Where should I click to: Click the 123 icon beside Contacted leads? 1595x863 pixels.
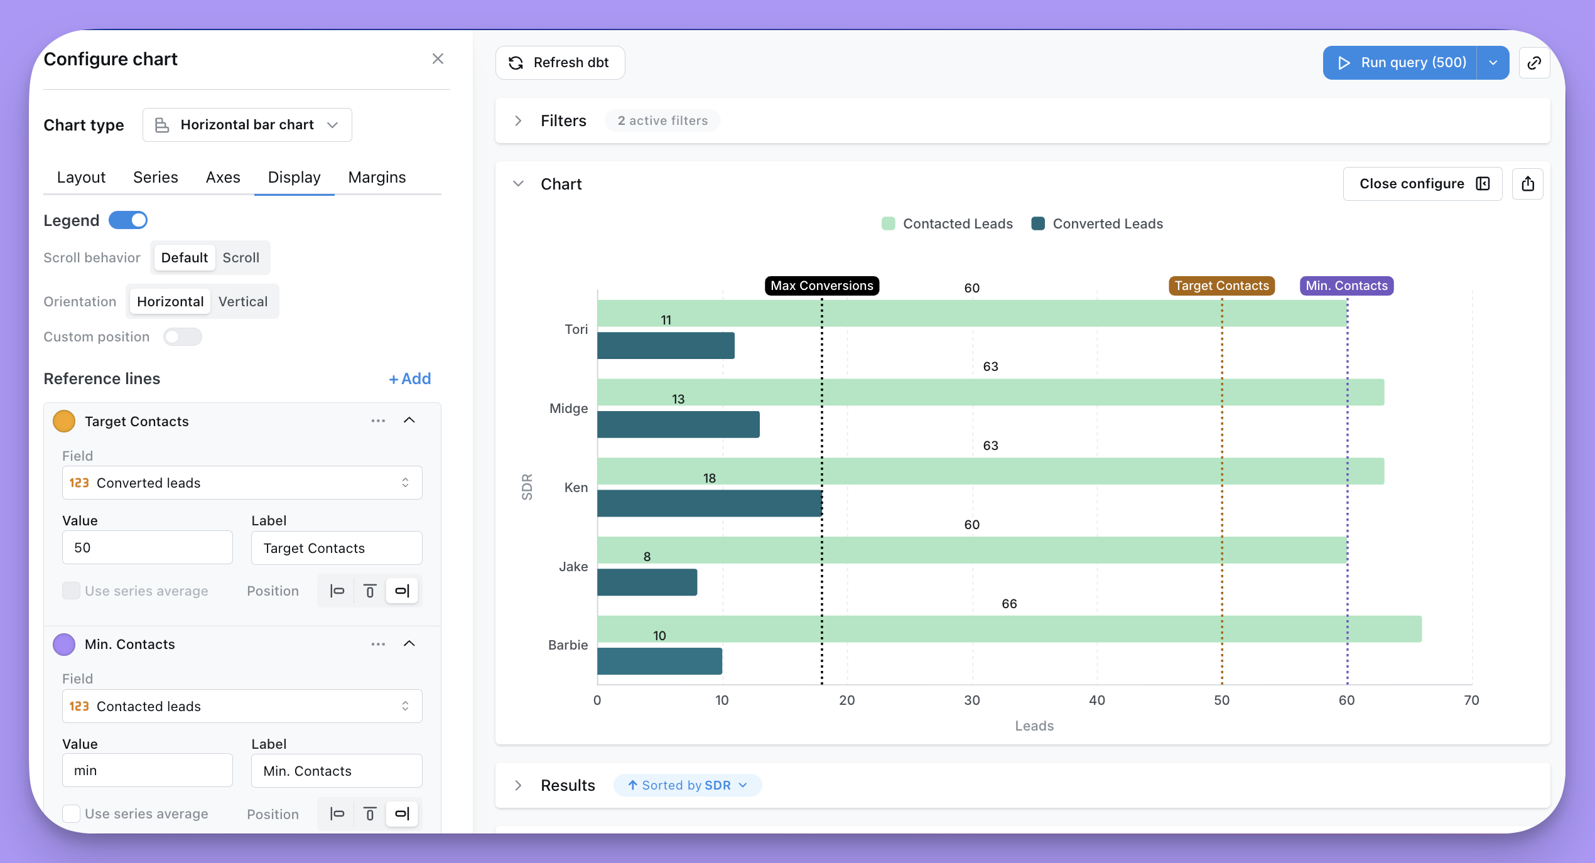pos(79,706)
